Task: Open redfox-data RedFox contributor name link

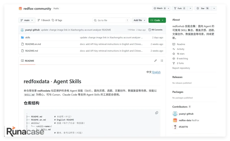Action: (189, 120)
